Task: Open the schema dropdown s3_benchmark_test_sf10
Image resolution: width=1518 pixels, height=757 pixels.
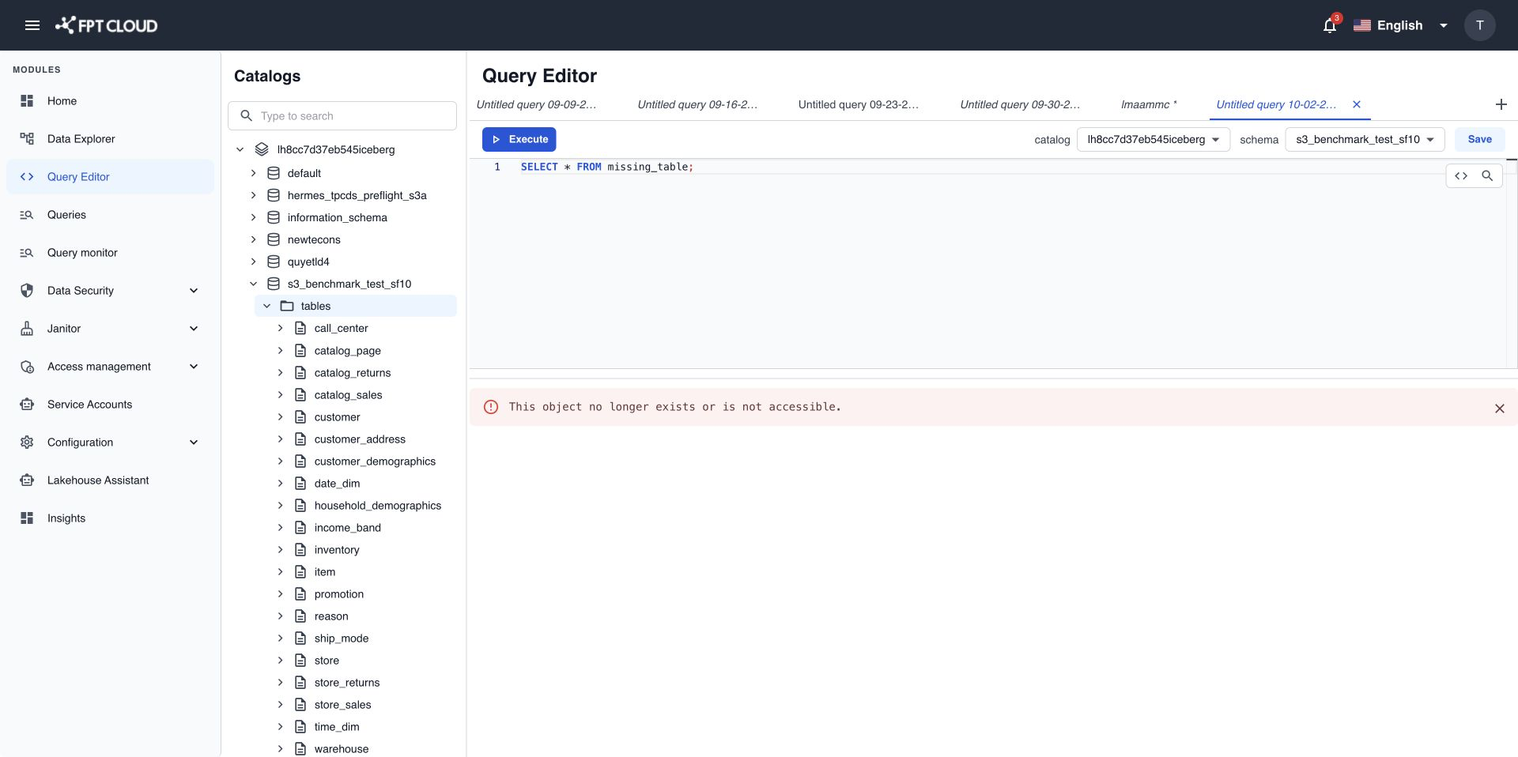Action: [1365, 140]
